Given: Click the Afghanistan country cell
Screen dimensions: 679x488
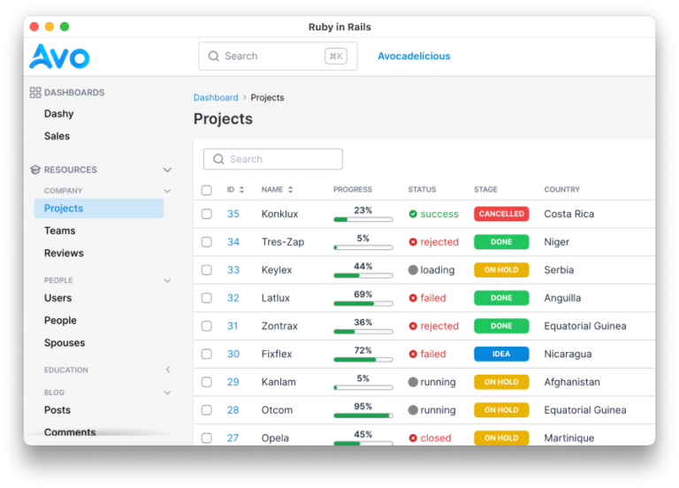Looking at the screenshot, I should coord(572,382).
